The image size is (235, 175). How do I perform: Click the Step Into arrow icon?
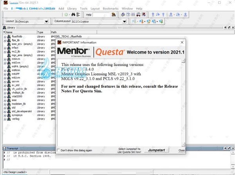pyautogui.click(x=153, y=15)
